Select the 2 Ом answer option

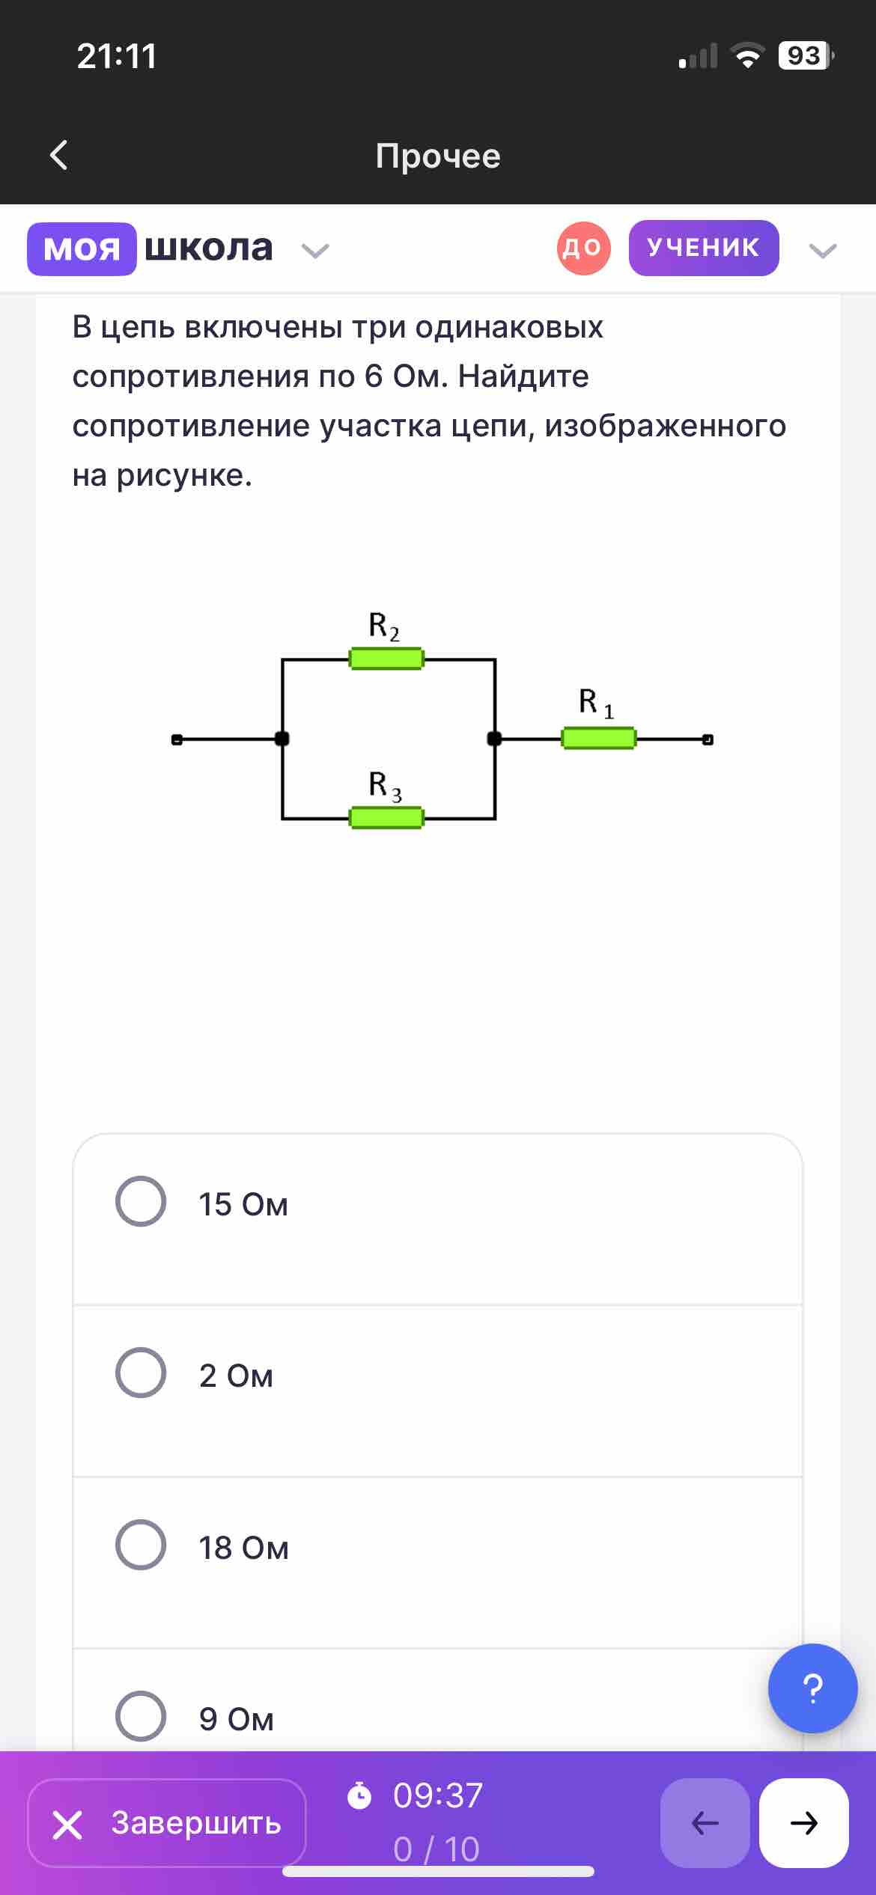pos(437,1391)
